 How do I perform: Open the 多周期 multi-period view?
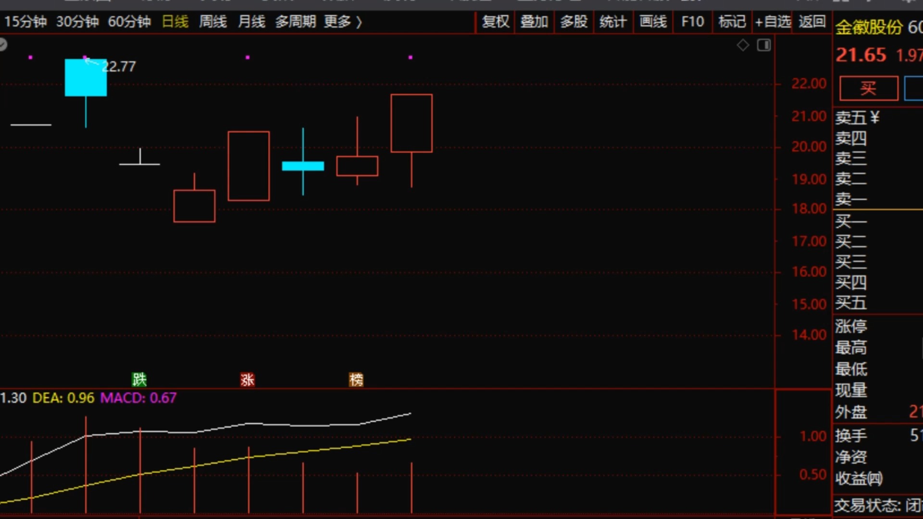[295, 22]
